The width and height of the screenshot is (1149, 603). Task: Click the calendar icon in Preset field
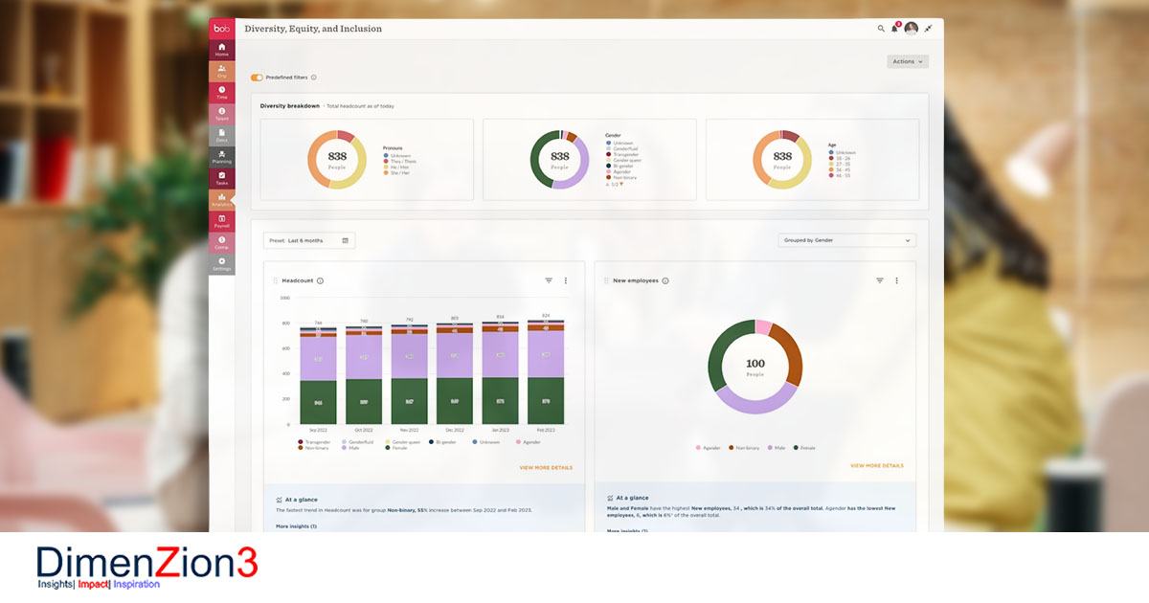(345, 240)
